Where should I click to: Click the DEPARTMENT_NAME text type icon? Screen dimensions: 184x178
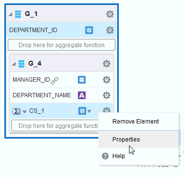pyautogui.click(x=82, y=95)
